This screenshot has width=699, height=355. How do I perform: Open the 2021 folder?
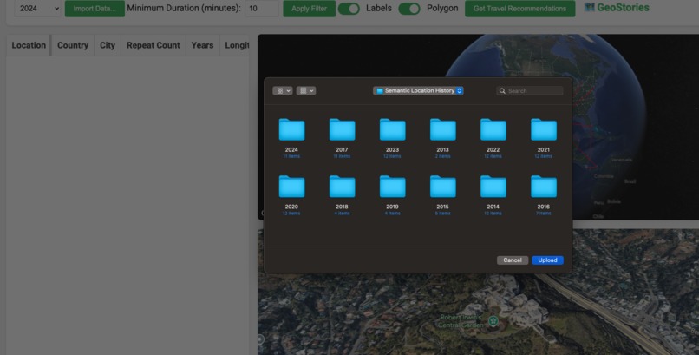point(544,130)
